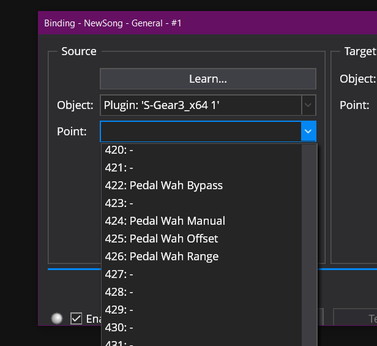Choose '430: -' from the list
The height and width of the screenshot is (346, 377).
(201, 328)
